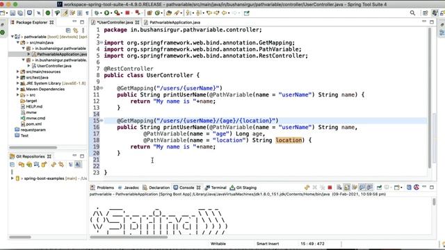Click the Remove Launch gray X in Console

[x=315, y=187]
